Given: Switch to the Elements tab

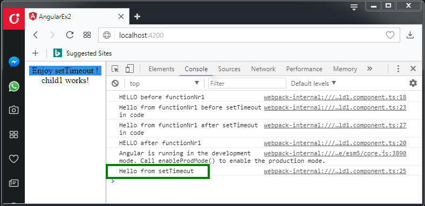Looking at the screenshot, I should [161, 69].
